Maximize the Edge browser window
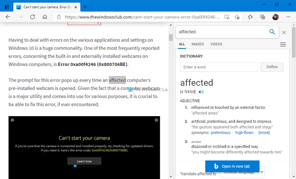 coord(277,4)
